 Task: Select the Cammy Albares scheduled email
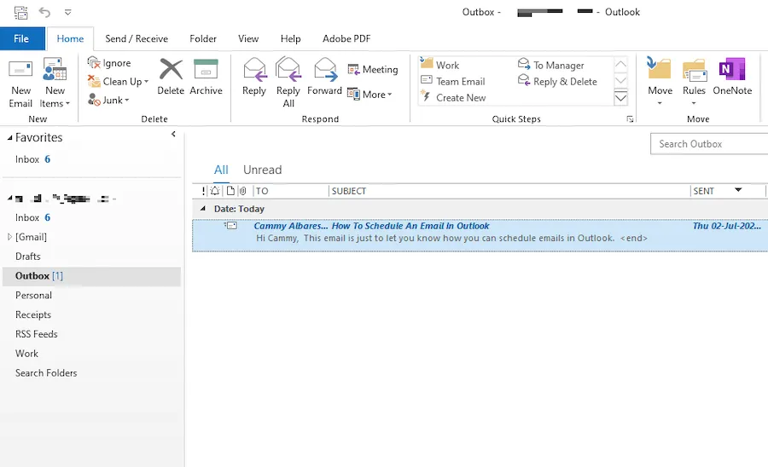[480, 235]
